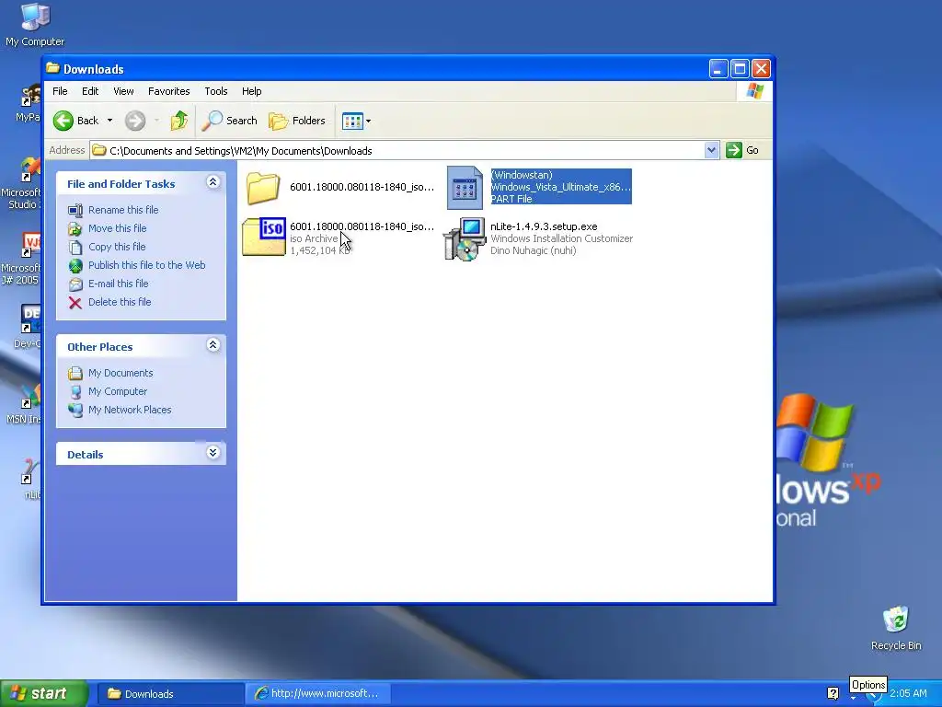Open the Back history dropdown arrow
The image size is (942, 707).
pyautogui.click(x=110, y=121)
